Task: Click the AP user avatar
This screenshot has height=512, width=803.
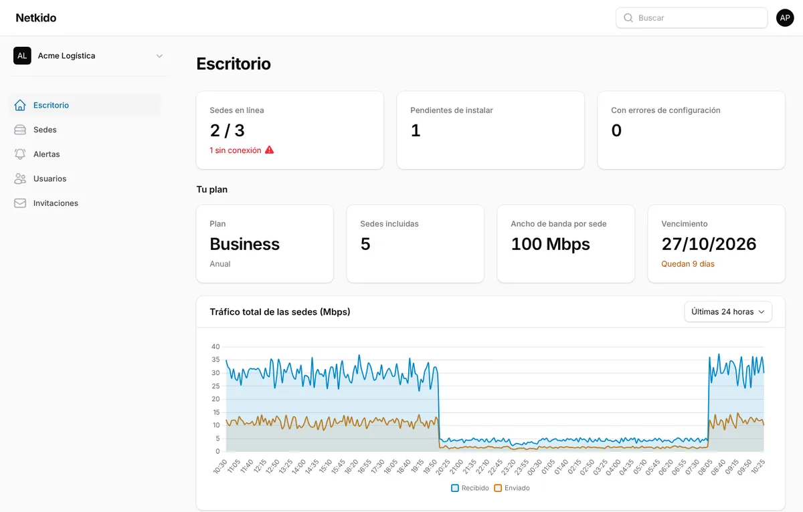Action: pos(785,18)
